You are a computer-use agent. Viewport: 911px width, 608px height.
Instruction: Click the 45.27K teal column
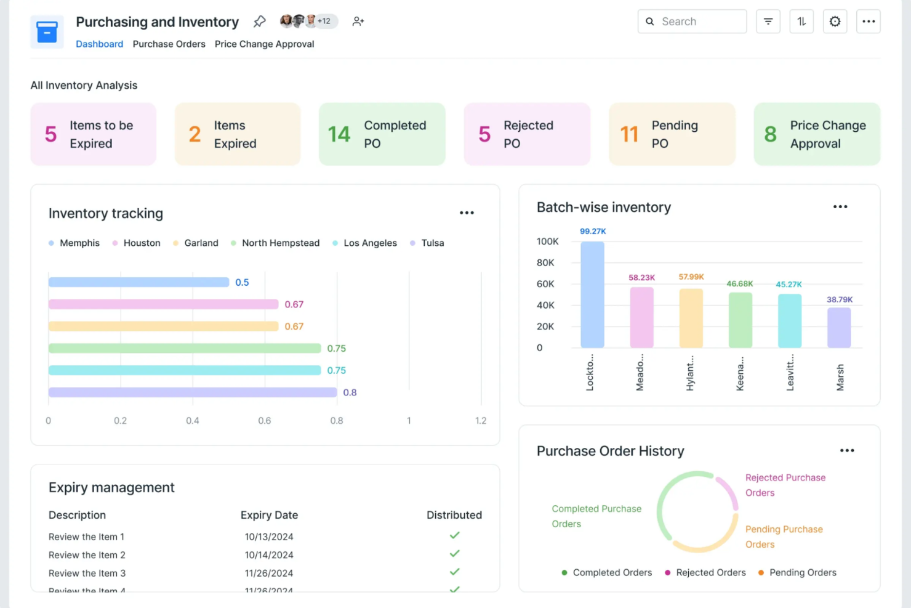tap(790, 321)
